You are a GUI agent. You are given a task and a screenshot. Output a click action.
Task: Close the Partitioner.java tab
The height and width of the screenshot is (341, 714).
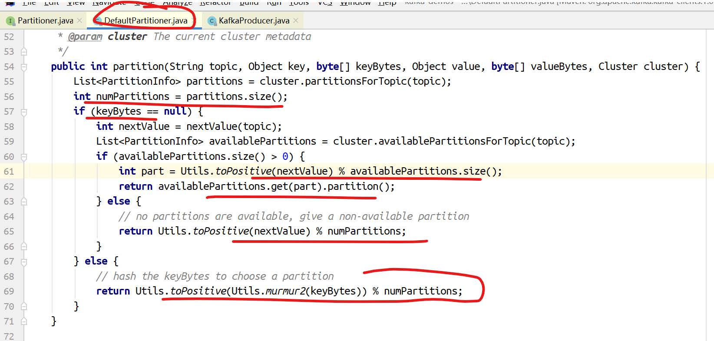(79, 20)
